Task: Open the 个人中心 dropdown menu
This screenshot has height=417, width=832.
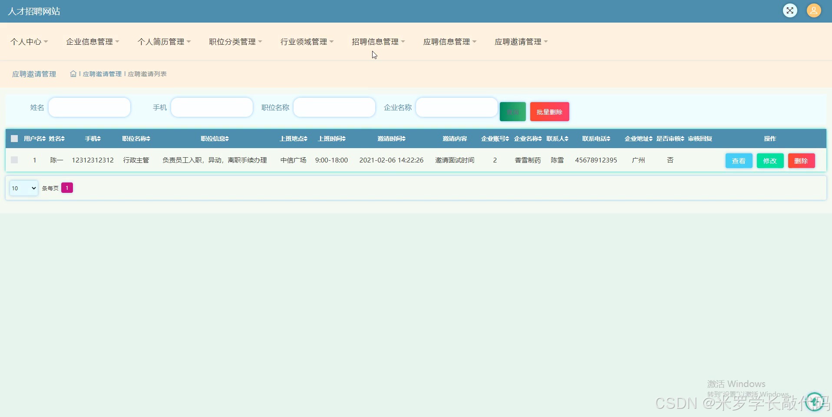Action: (x=29, y=42)
